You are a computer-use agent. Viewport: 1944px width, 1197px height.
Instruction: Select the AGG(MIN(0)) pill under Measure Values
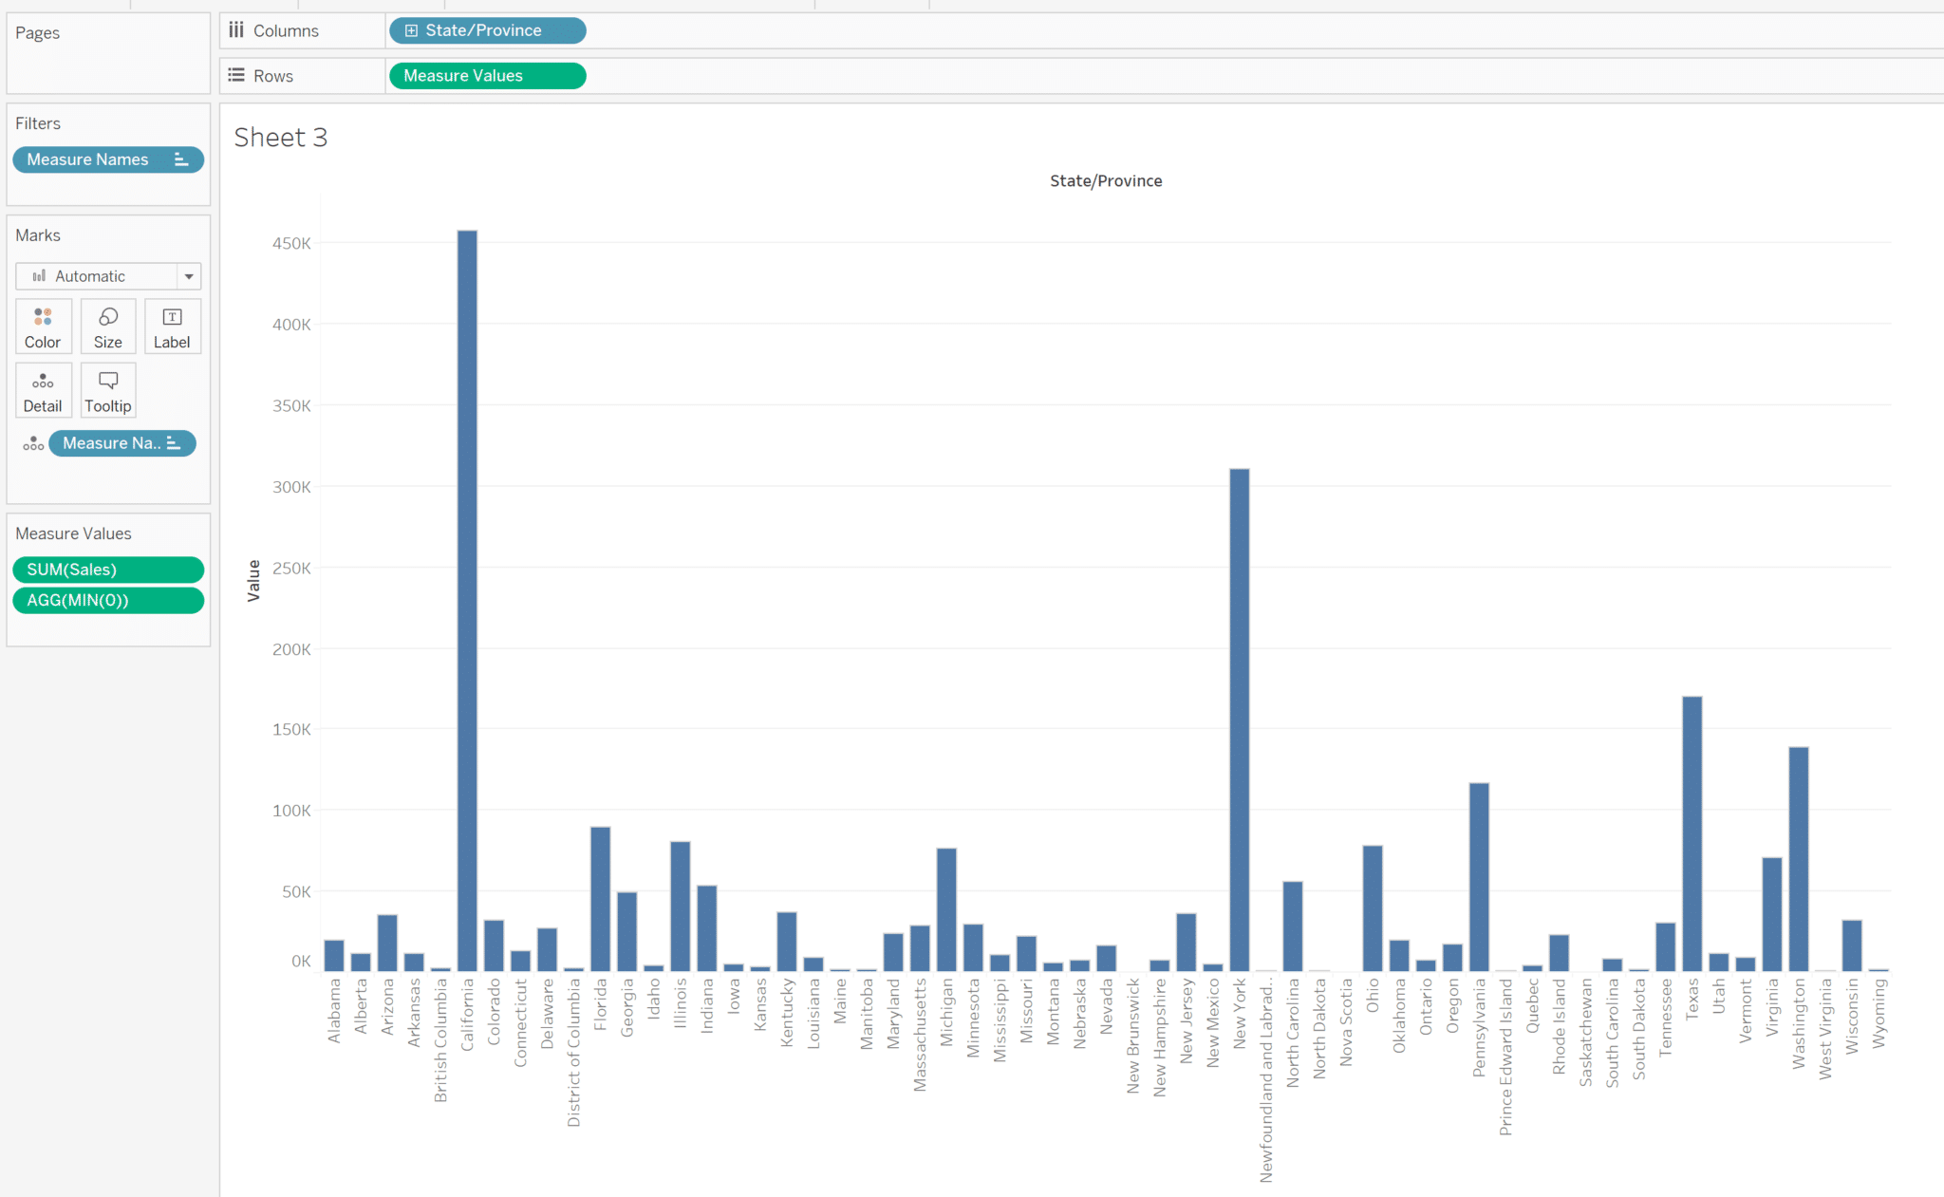coord(107,600)
